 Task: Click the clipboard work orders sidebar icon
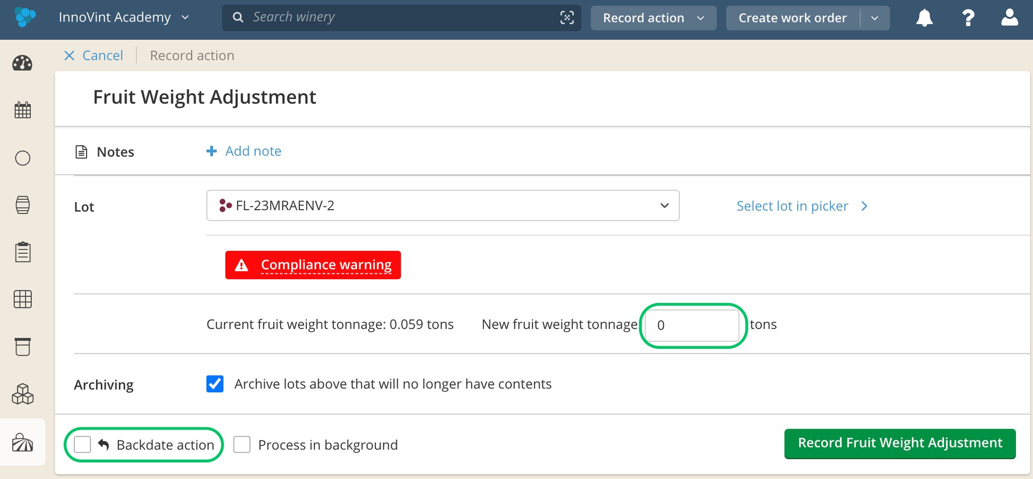click(x=23, y=252)
